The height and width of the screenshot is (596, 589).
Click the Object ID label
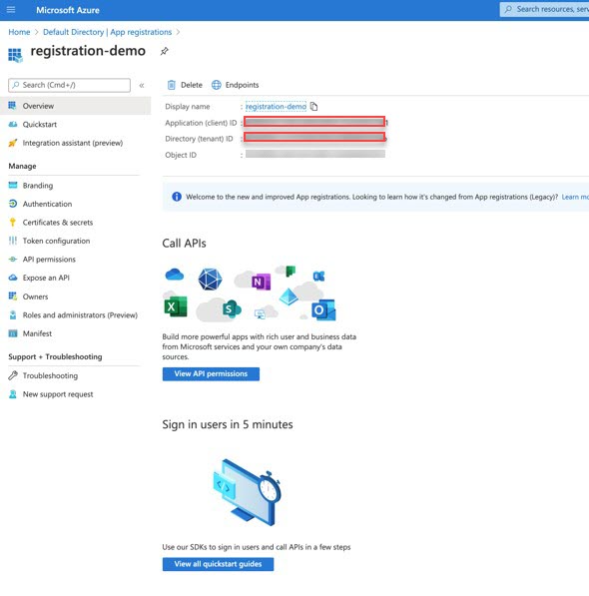pos(181,155)
